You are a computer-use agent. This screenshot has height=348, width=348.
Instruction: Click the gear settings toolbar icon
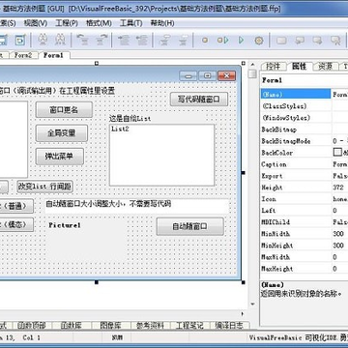point(259,41)
